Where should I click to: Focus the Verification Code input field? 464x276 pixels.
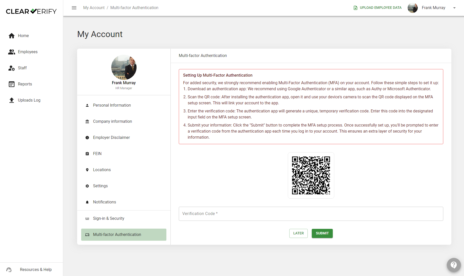click(311, 214)
